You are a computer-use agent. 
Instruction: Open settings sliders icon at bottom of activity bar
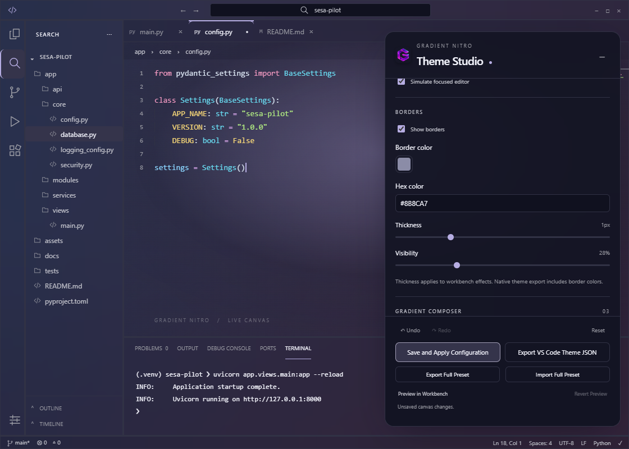[15, 420]
